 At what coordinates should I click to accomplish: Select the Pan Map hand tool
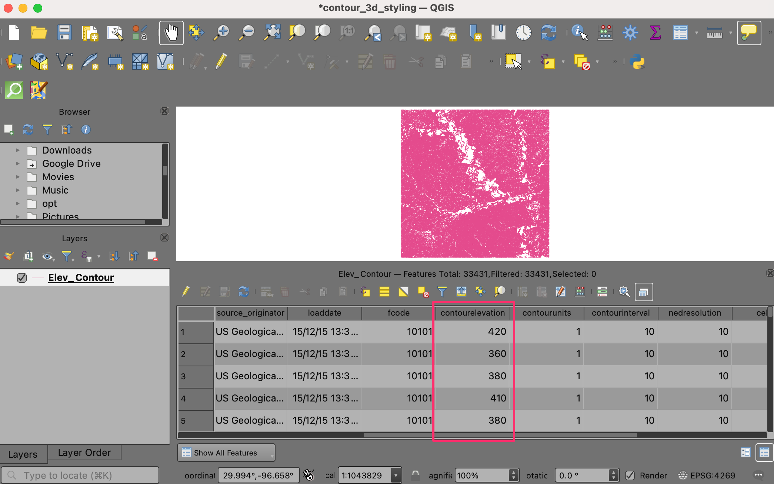pyautogui.click(x=171, y=33)
